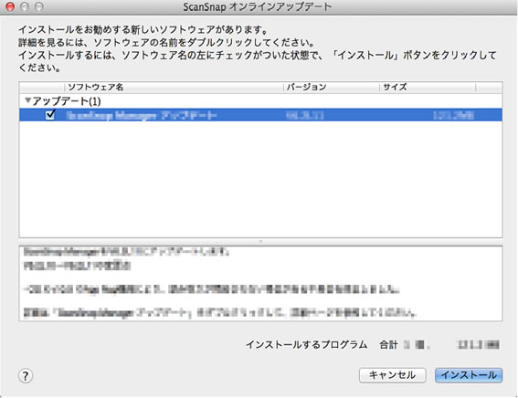Click the blank checkbox column header

tap(42, 87)
